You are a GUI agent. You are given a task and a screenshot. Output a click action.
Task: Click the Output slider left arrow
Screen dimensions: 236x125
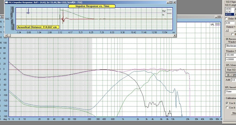coord(227,30)
